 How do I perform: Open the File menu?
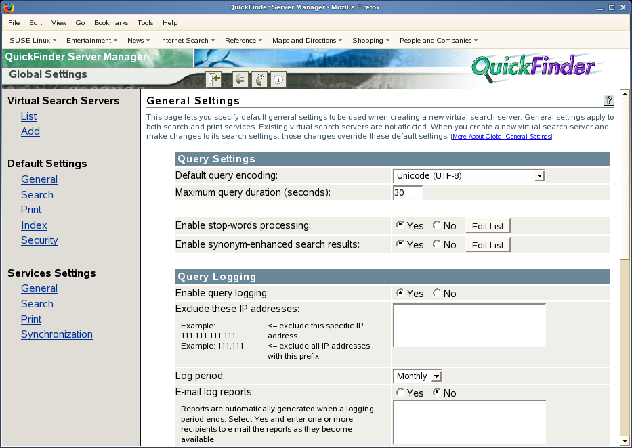(14, 23)
